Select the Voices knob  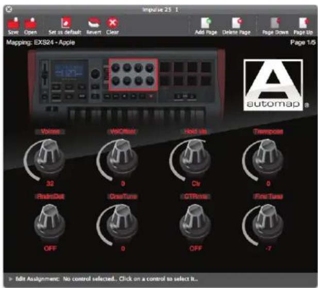coord(49,157)
